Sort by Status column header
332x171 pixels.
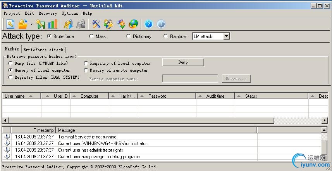(x=272, y=96)
